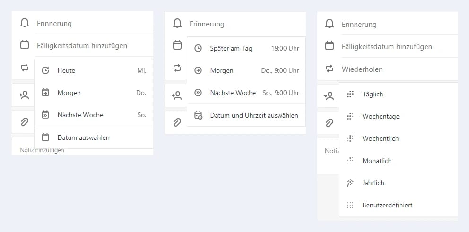Screen dimensions: 469x232
Task: Pick Nächste Woche So. as due date
Action: tap(94, 115)
